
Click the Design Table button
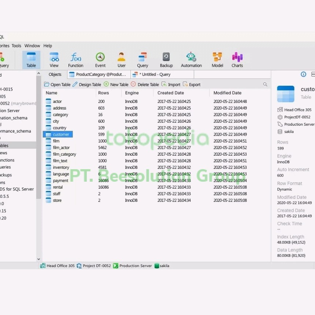tap(87, 85)
